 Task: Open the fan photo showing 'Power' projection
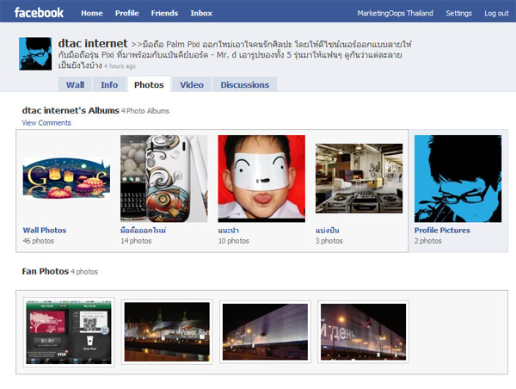coord(167,332)
